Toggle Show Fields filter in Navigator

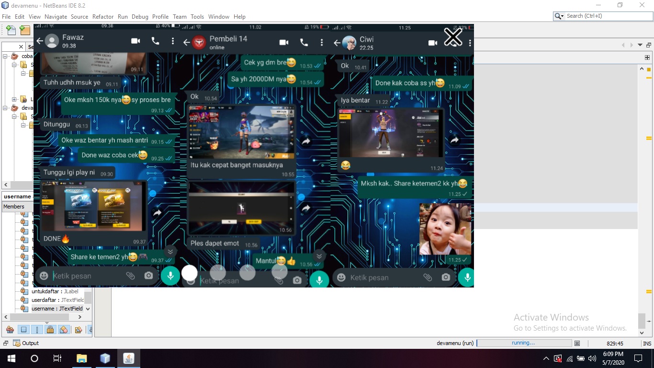[x=23, y=330]
